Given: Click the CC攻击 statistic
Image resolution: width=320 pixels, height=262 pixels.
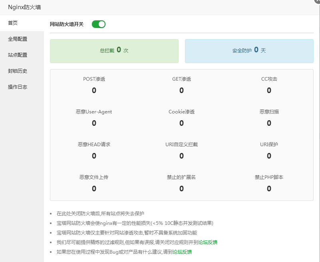Looking at the screenshot, I should (x=268, y=85).
